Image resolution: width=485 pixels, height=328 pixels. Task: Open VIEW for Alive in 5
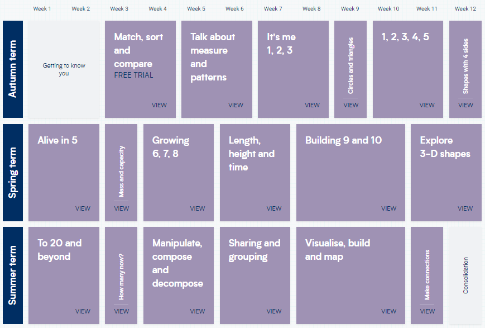click(x=83, y=208)
